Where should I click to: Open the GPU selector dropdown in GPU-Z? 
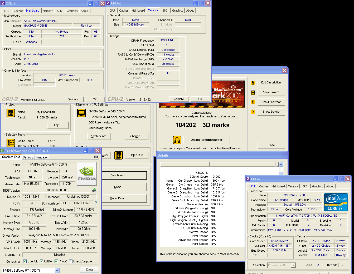57,270
